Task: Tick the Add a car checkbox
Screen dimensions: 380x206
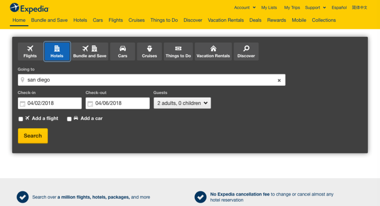Action: coord(69,119)
